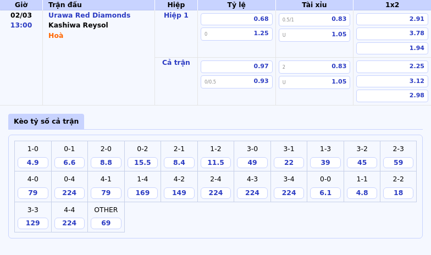Select full match handicap odds 0.97
431x255 pixels.
236,66
